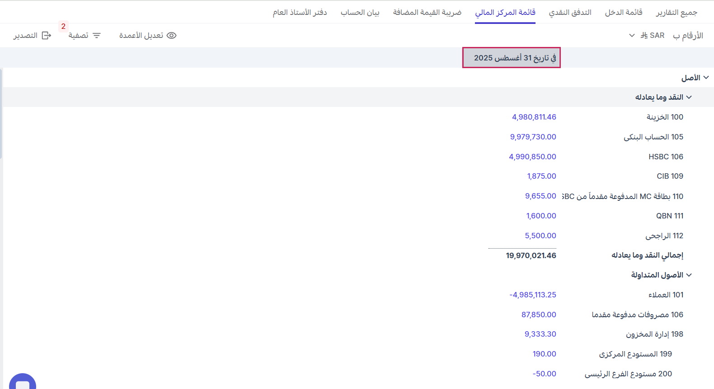Switch to the قائمة الدخل tab
Image resolution: width=714 pixels, height=389 pixels.
click(624, 12)
